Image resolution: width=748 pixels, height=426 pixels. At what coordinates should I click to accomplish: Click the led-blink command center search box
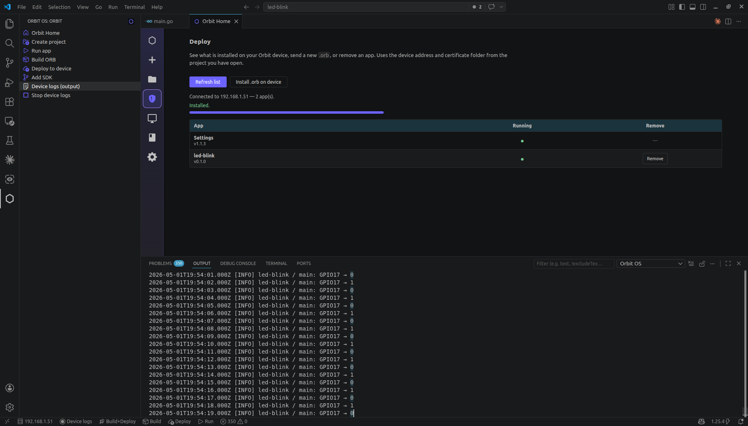pyautogui.click(x=366, y=7)
